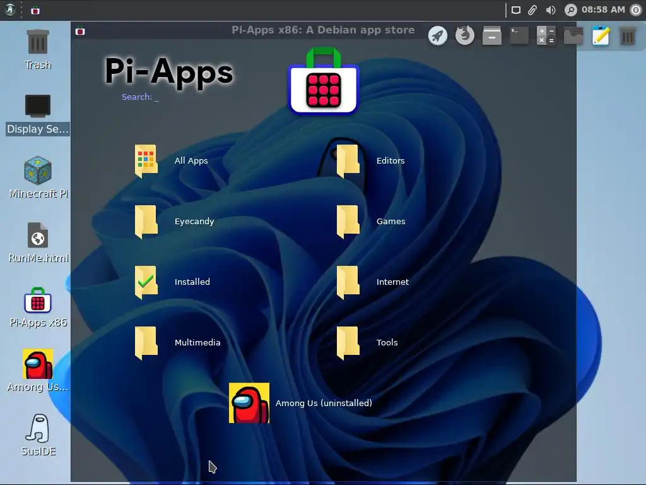Open the Tools category folder icon

click(348, 343)
